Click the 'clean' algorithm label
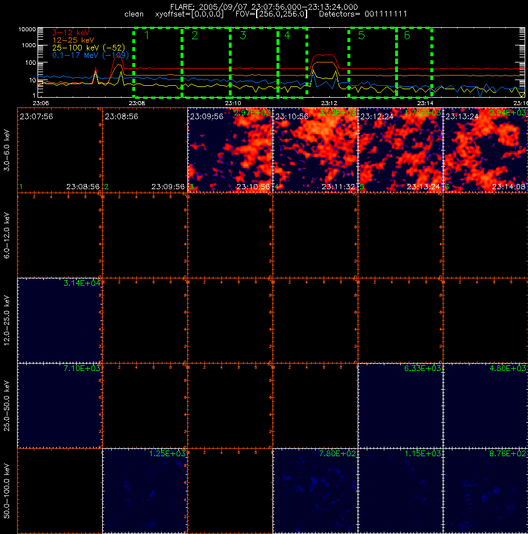The image size is (528, 534). [x=134, y=14]
